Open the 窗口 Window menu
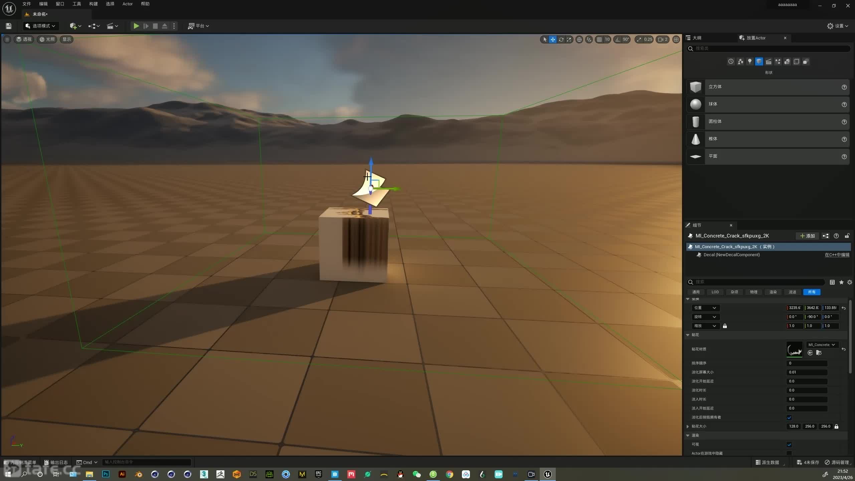Viewport: 855px width, 481px height. point(60,4)
